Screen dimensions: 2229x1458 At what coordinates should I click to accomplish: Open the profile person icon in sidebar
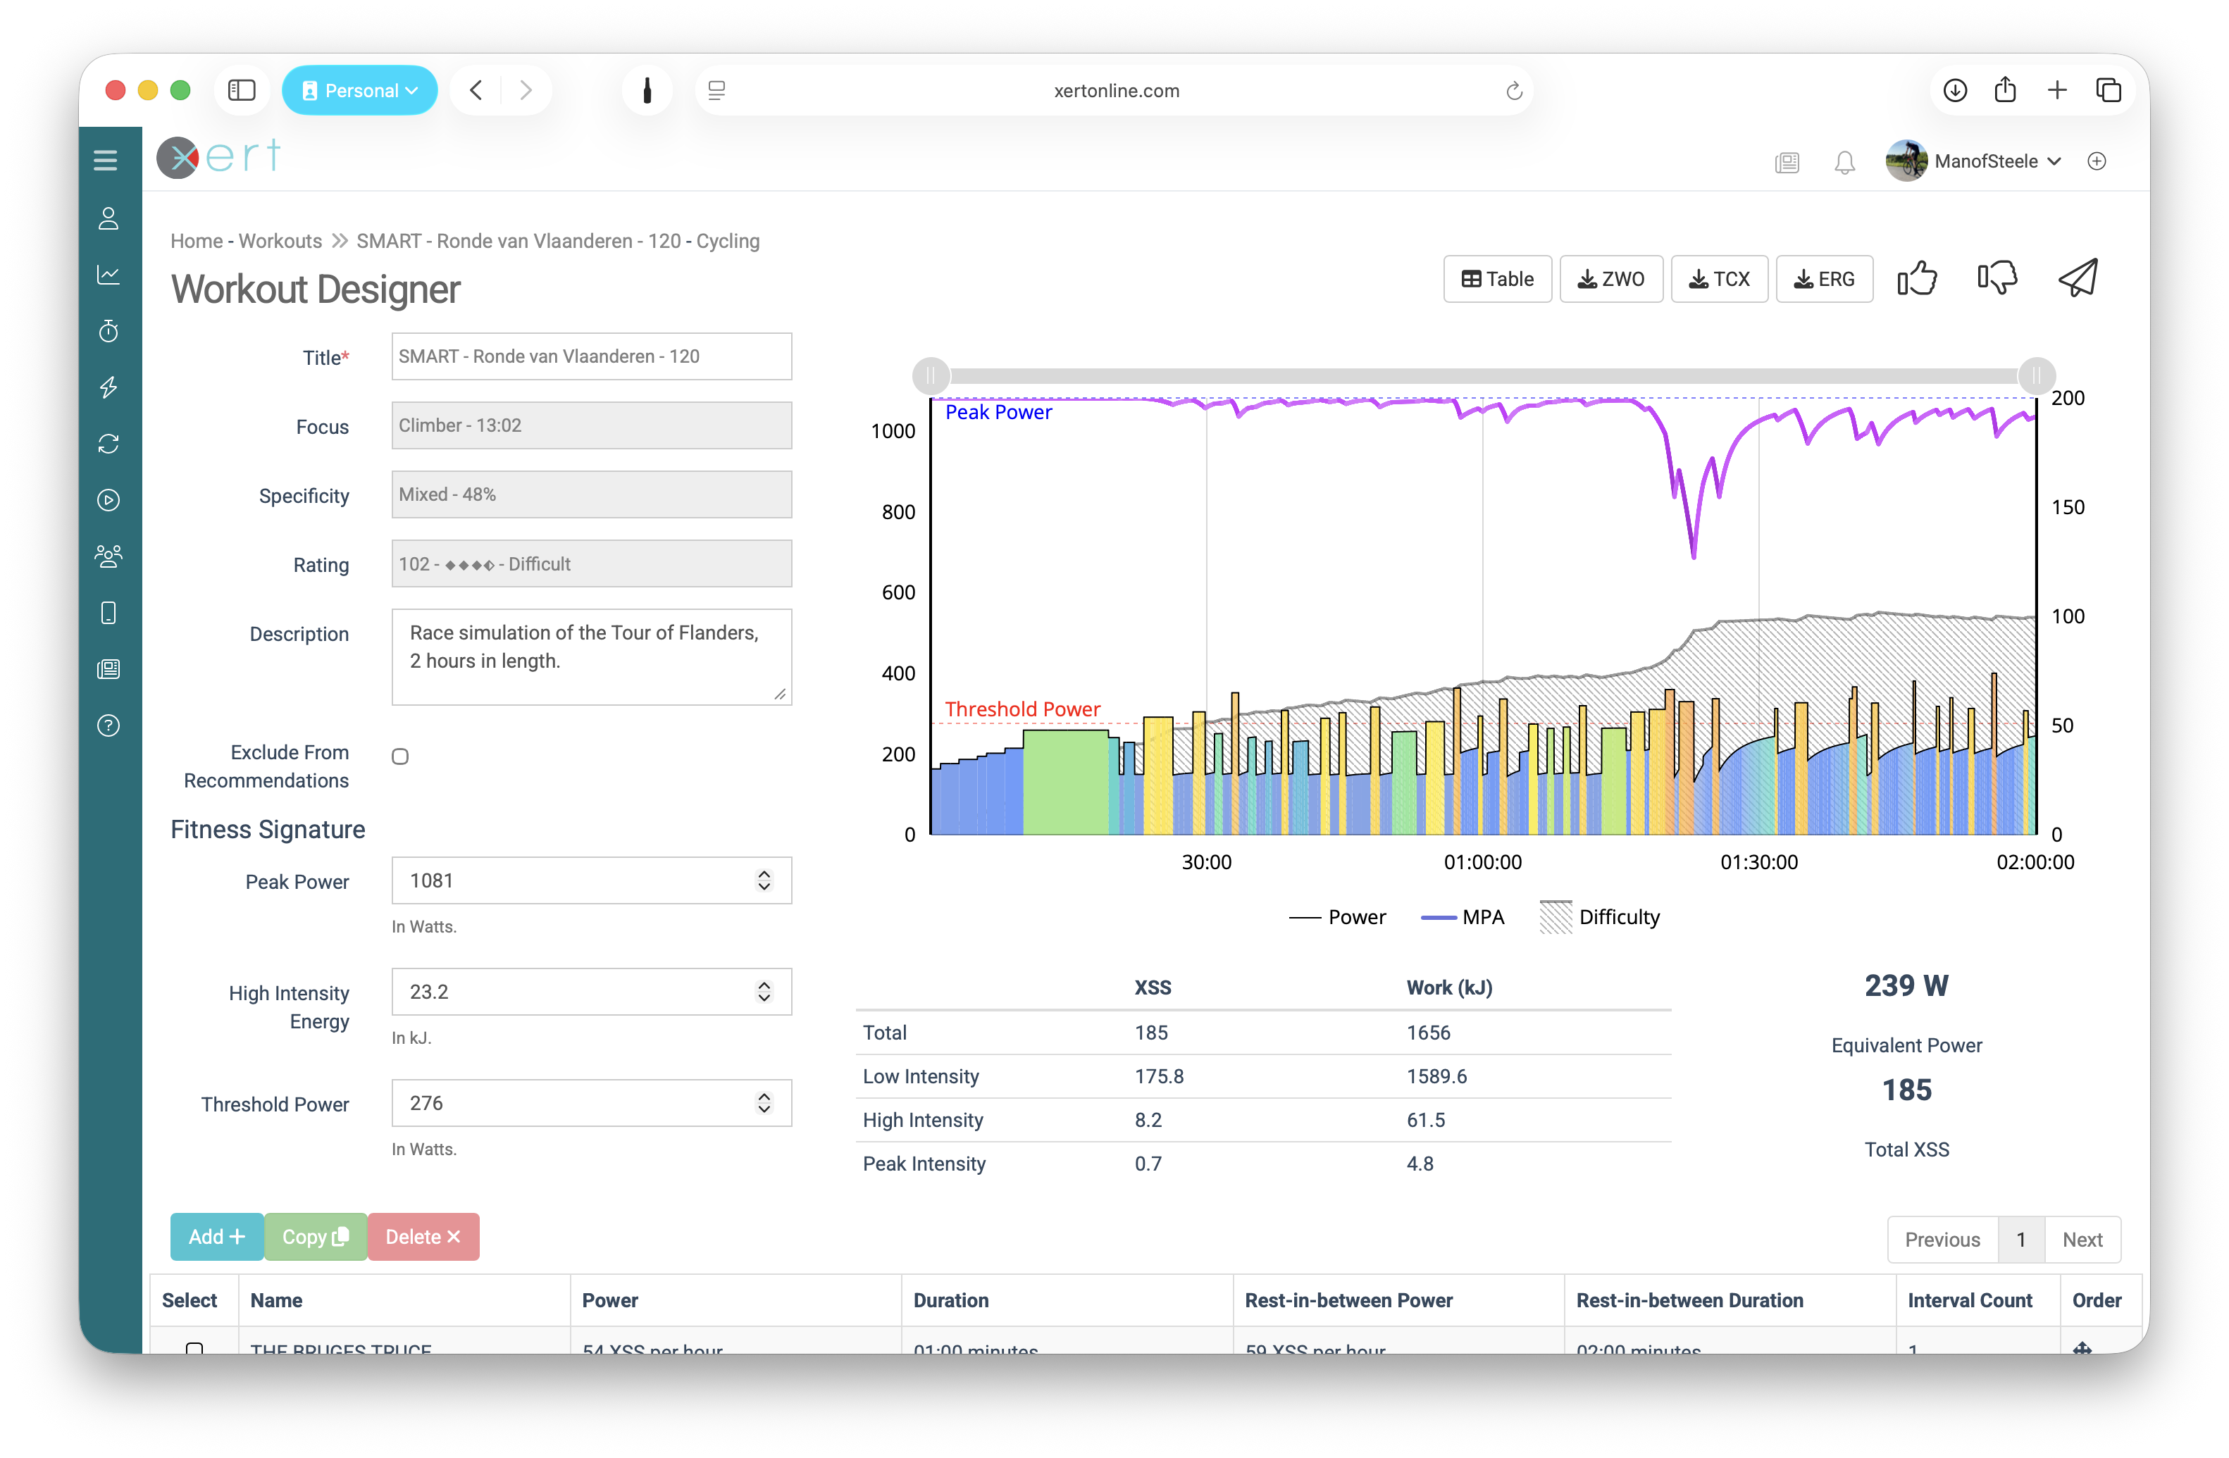coord(108,218)
